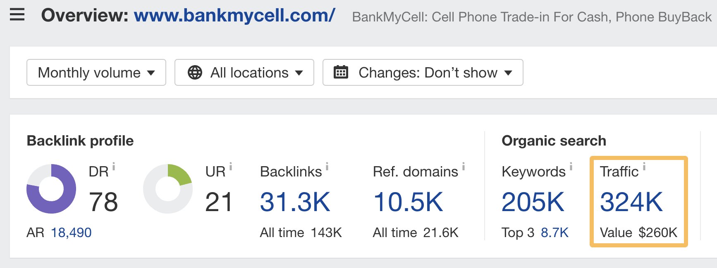Open the Changes: Don't show dropdown

(x=423, y=73)
